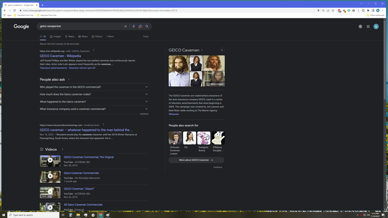This screenshot has width=388, height=218.
Task: Switch to the Videos tab
Action: (x=97, y=36)
